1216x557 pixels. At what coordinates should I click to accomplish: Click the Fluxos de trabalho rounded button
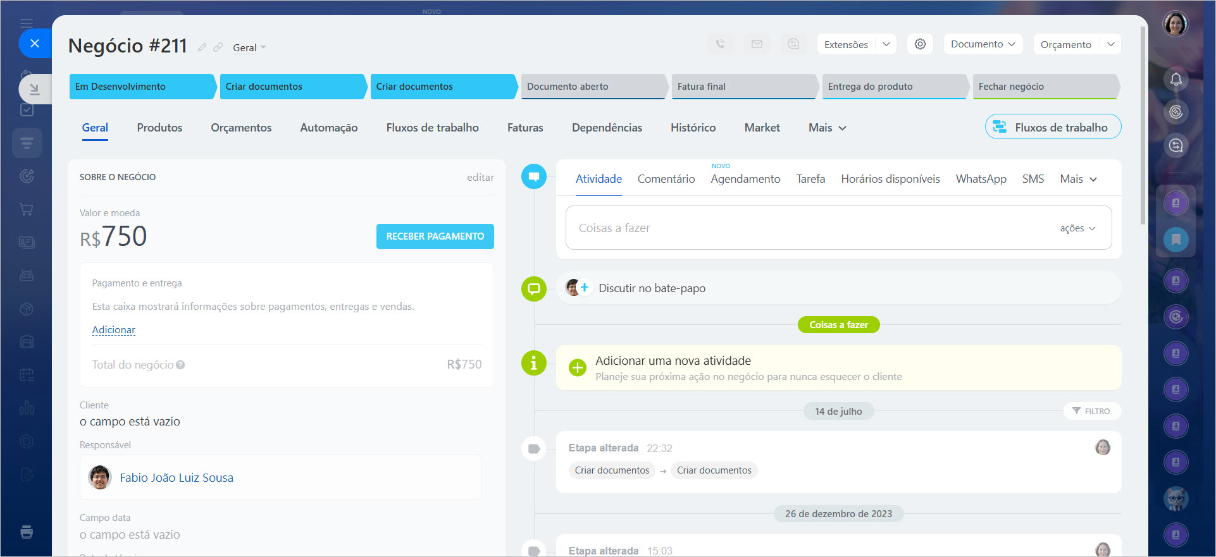tap(1053, 127)
